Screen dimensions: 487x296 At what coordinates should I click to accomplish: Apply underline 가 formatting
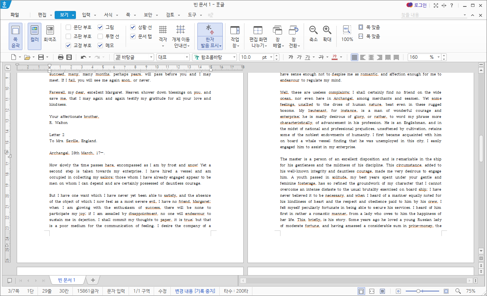pos(307,57)
